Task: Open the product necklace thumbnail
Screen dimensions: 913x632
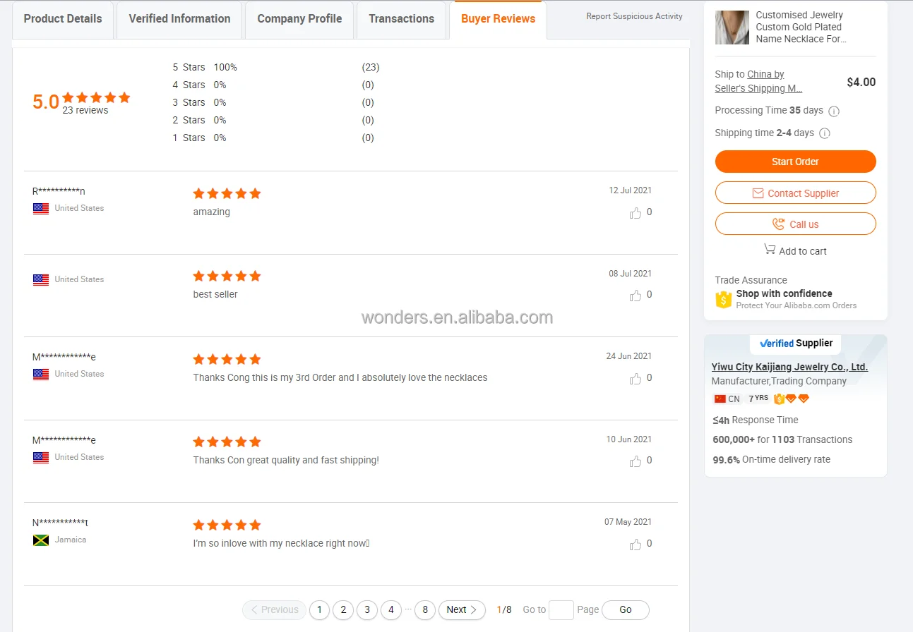Action: [732, 28]
